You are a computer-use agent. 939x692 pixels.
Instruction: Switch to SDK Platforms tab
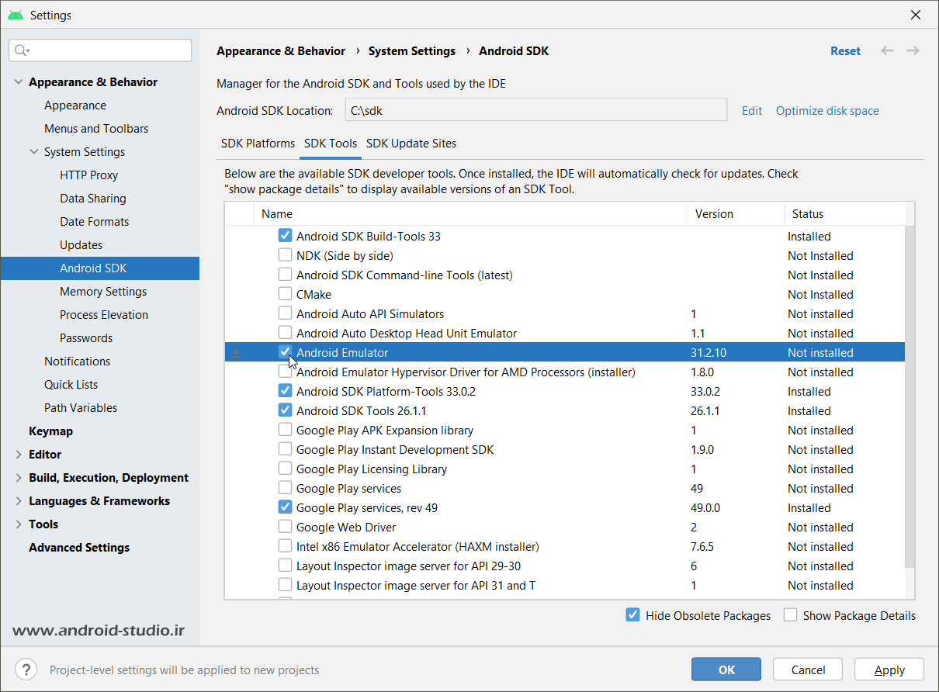258,144
